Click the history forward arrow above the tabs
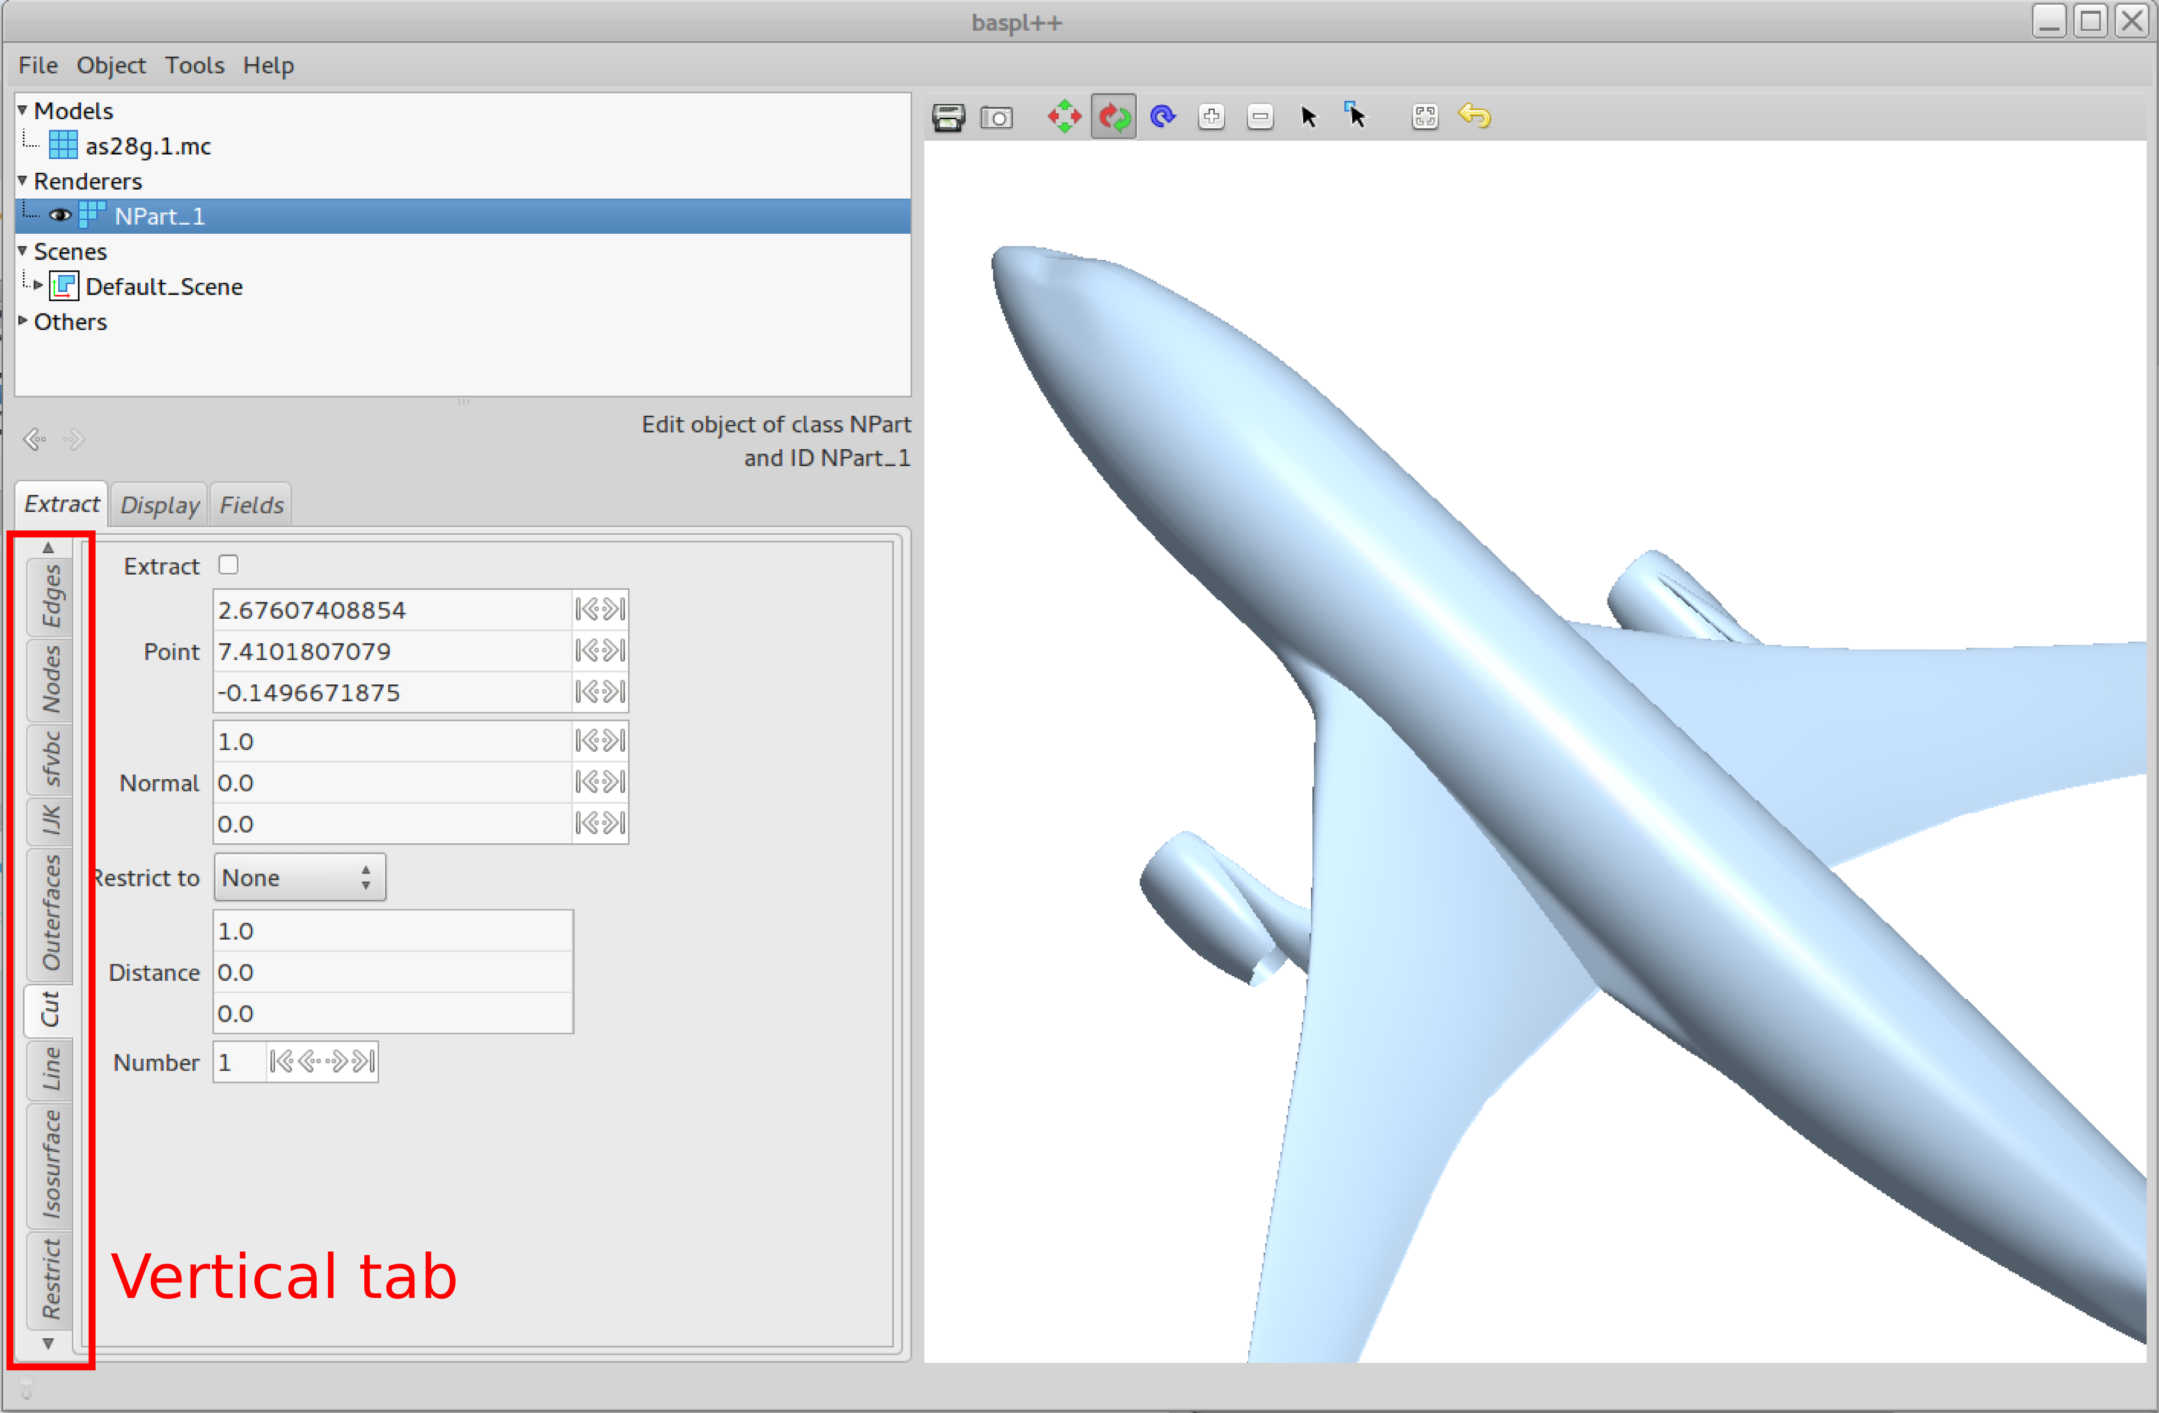Viewport: 2159px width, 1413px height. click(x=74, y=440)
